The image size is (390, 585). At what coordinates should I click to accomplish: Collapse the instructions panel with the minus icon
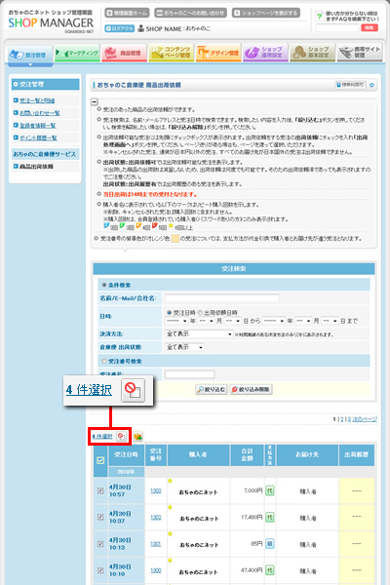95,101
